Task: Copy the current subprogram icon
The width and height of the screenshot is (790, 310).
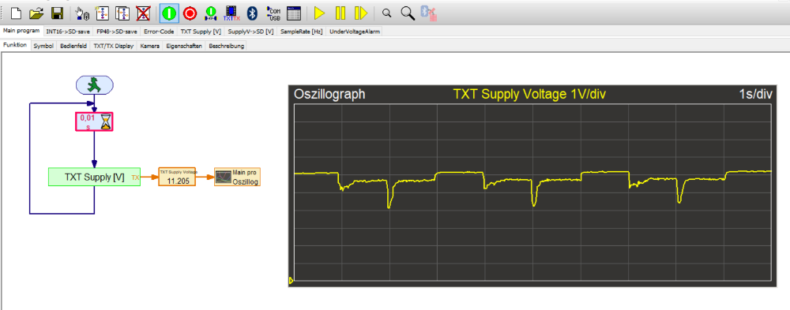Action: (x=122, y=13)
